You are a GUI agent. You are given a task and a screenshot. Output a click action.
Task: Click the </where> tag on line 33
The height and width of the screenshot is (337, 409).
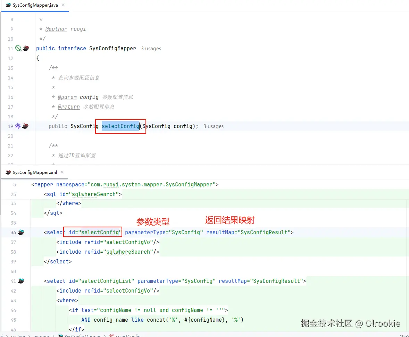click(69, 203)
